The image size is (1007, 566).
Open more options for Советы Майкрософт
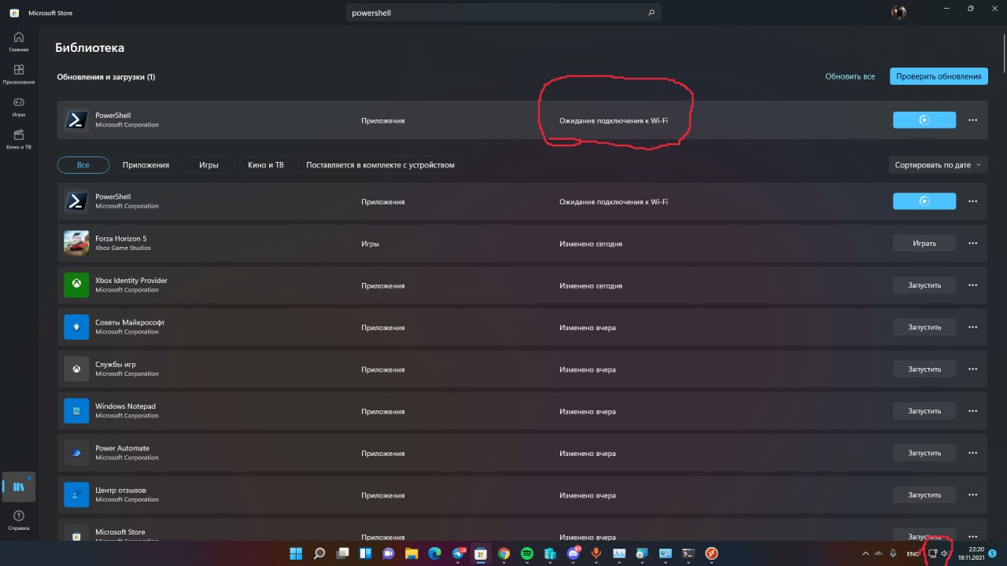tap(973, 327)
